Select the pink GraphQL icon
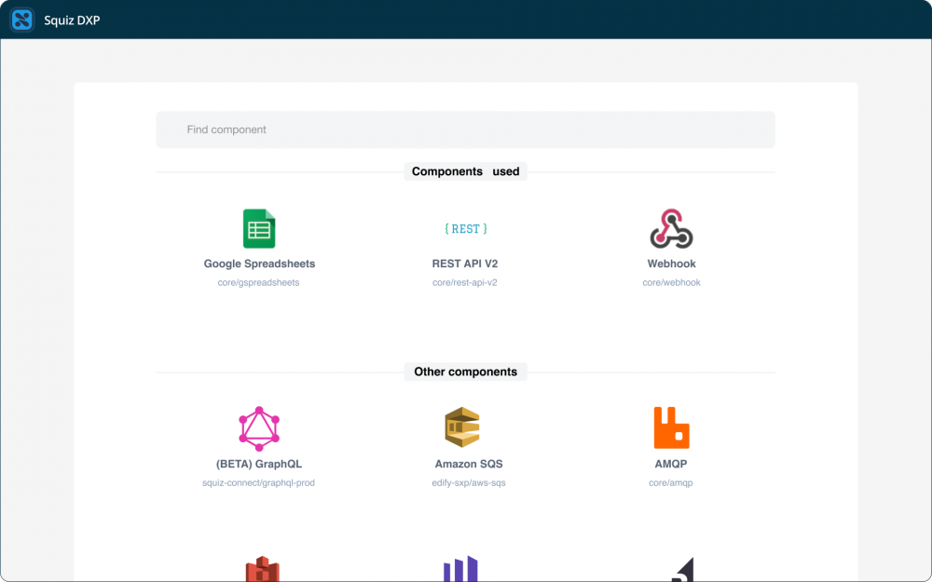The width and height of the screenshot is (932, 582). click(x=259, y=428)
